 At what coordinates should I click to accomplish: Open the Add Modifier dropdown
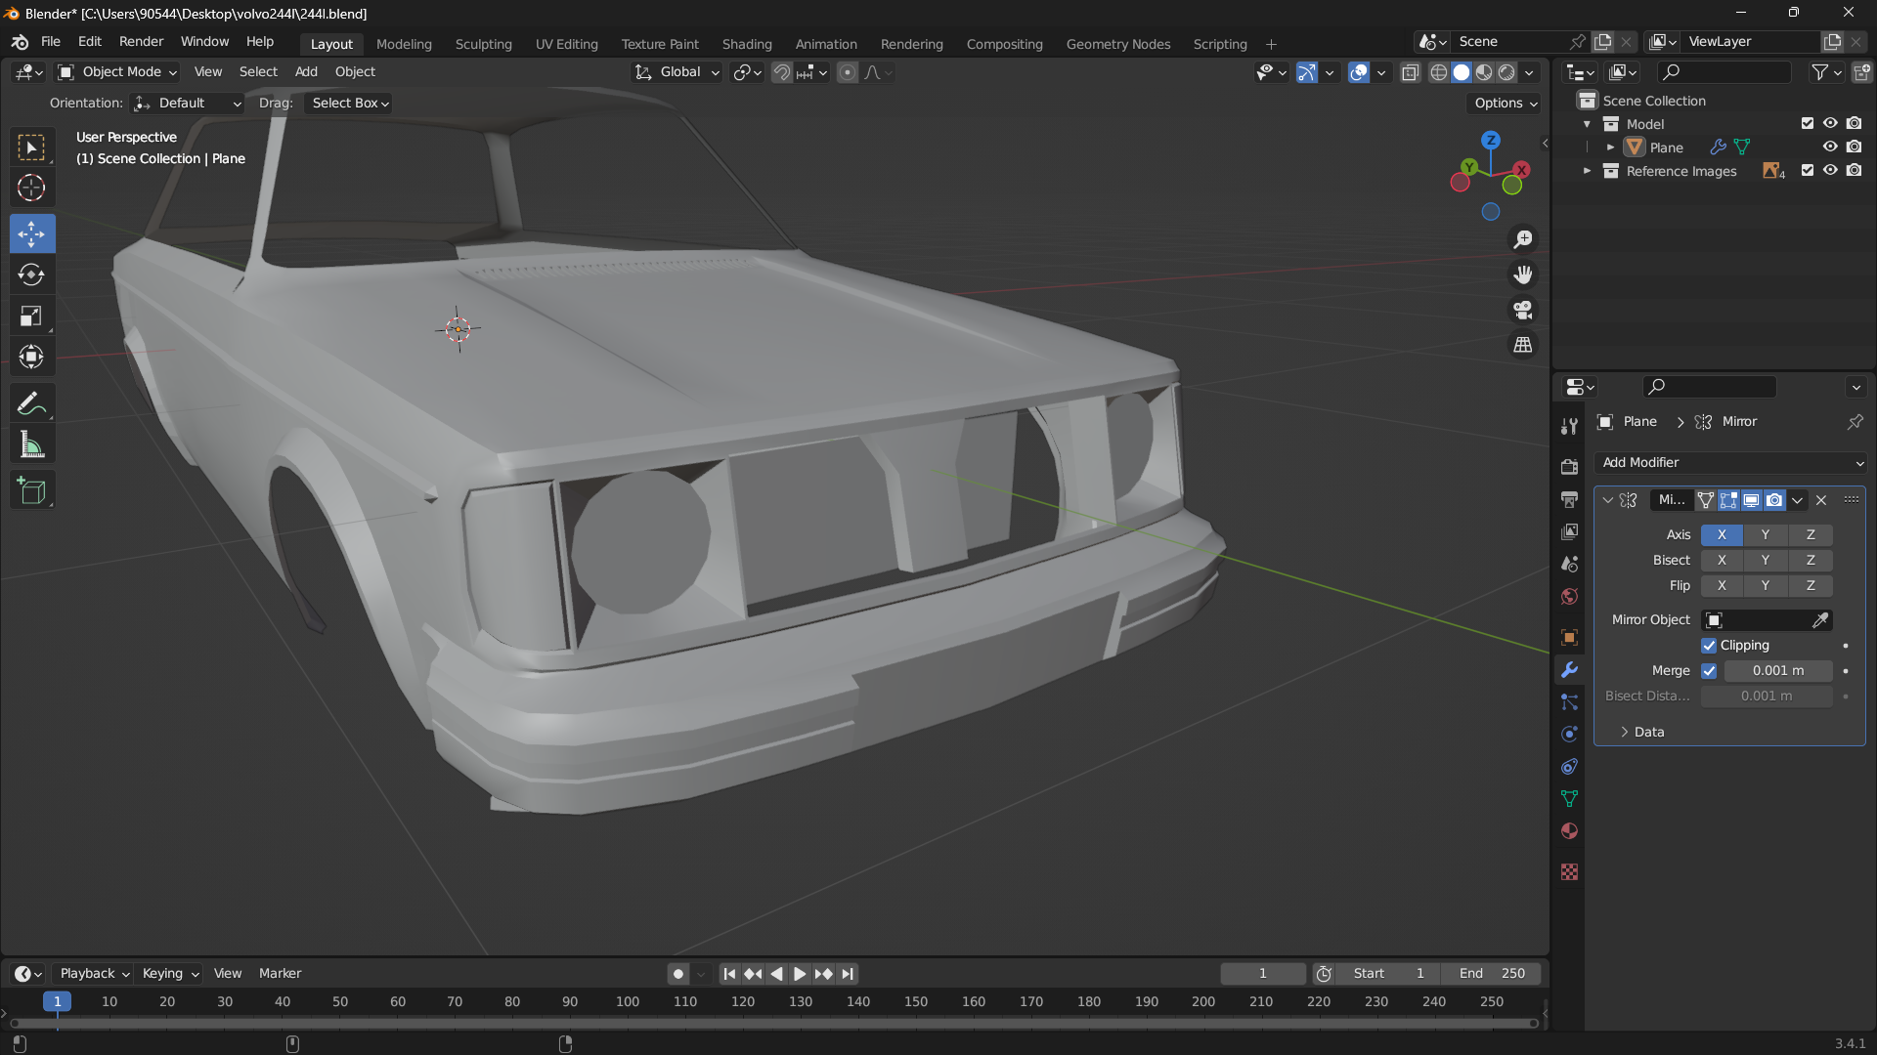coord(1730,463)
